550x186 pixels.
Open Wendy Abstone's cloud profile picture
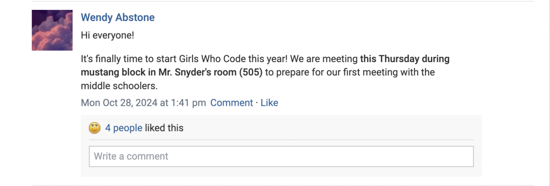(x=52, y=30)
